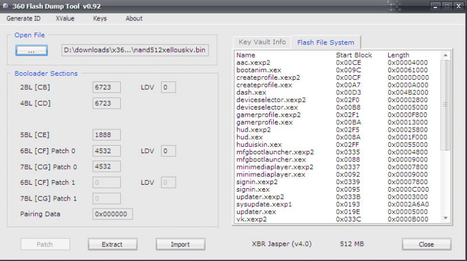
Task: Select the signin.xexp2 row
Action: click(x=337, y=182)
